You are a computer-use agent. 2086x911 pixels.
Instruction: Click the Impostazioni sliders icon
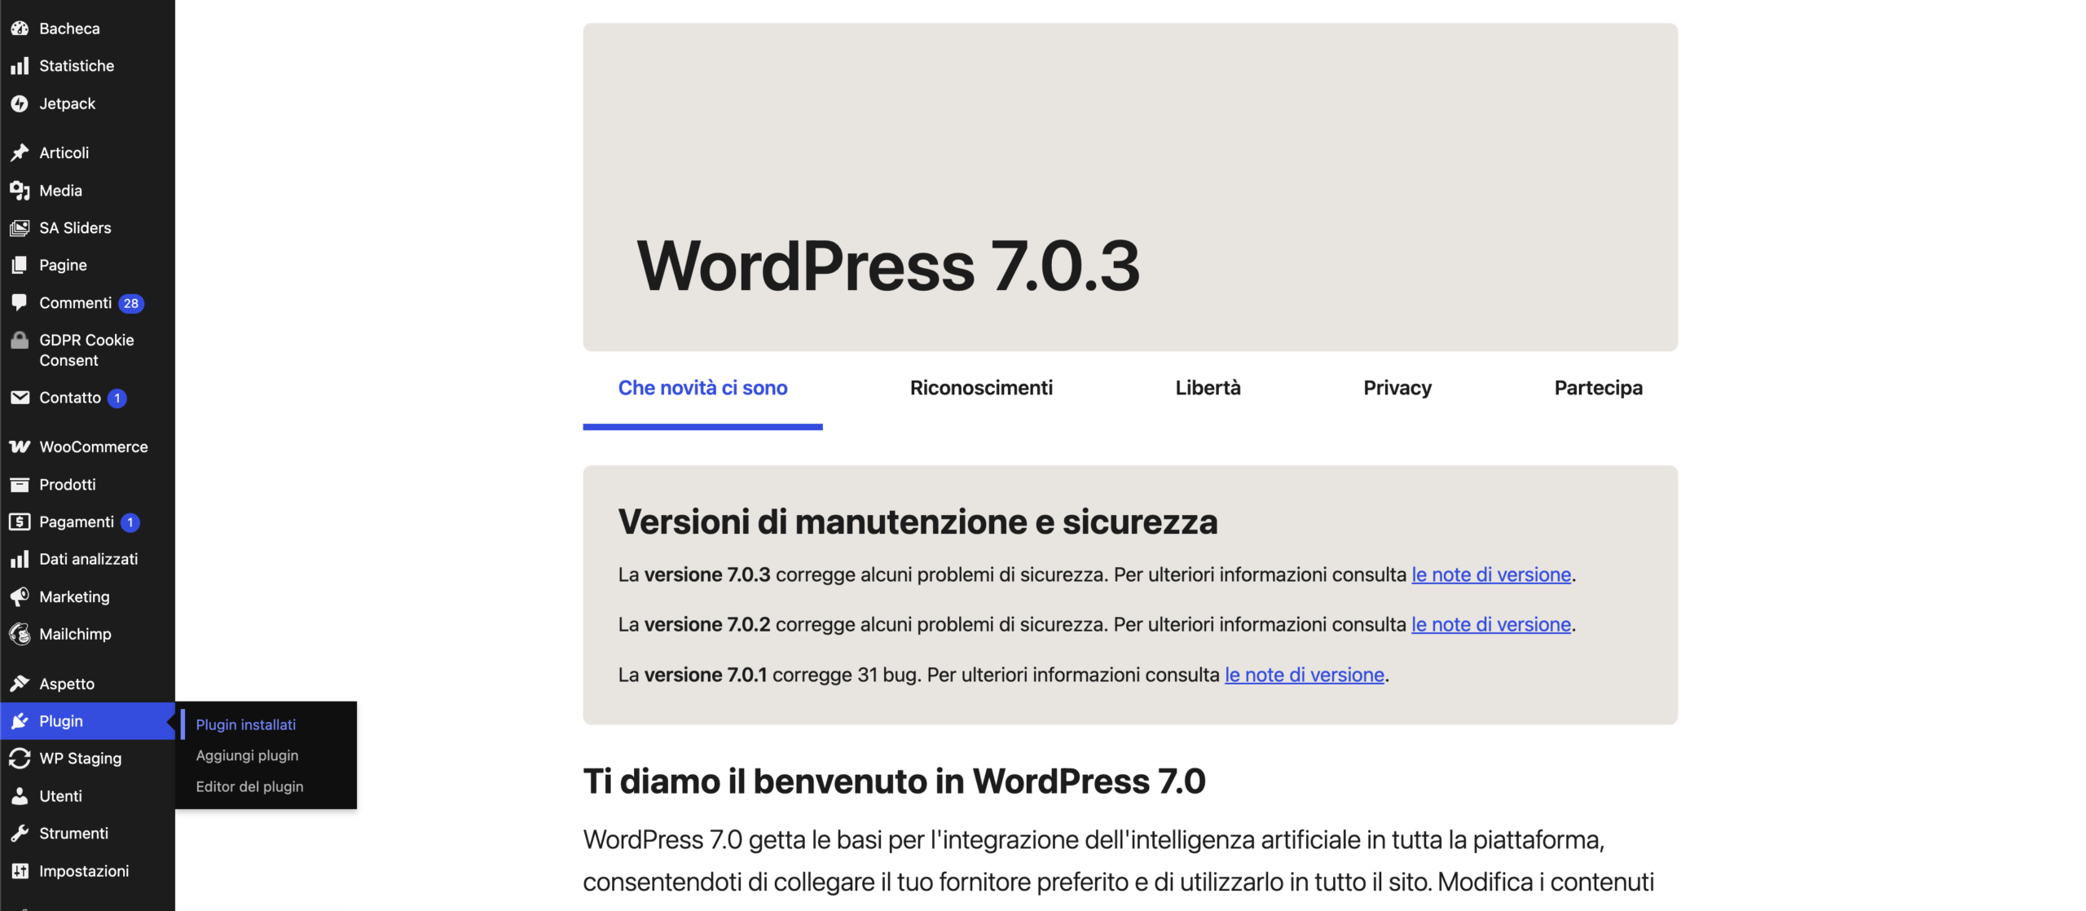click(20, 871)
